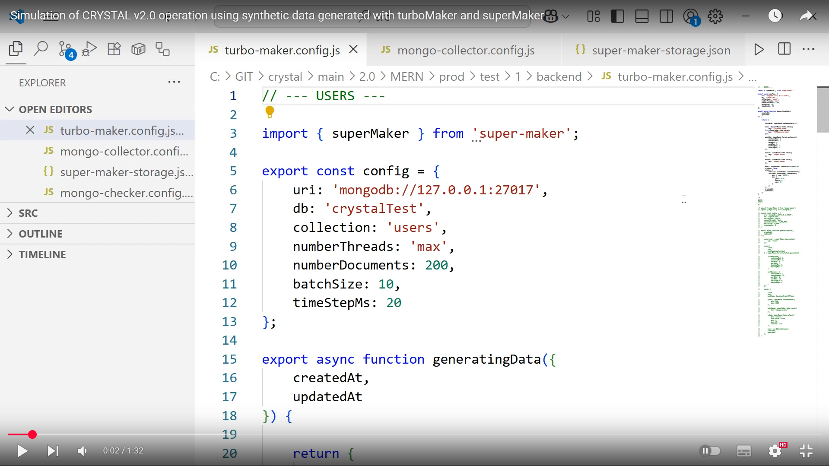Open the container/package view icon
829x466 pixels.
pos(138,49)
